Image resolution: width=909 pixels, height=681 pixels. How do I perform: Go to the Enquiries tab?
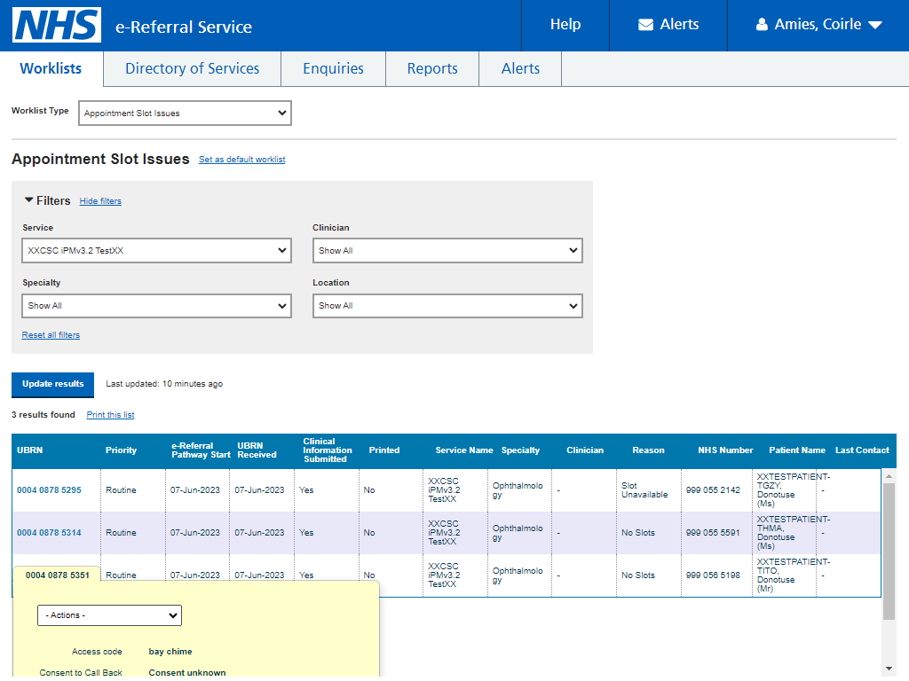click(334, 68)
